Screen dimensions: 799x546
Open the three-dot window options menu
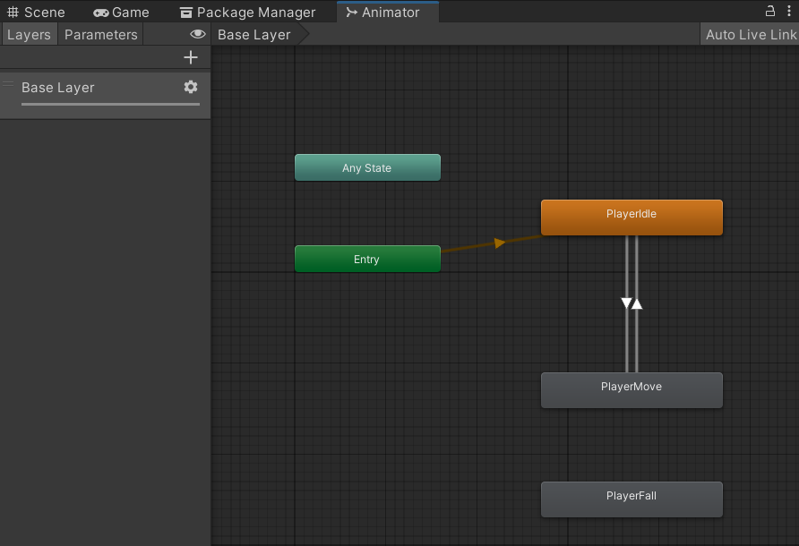pyautogui.click(x=789, y=12)
